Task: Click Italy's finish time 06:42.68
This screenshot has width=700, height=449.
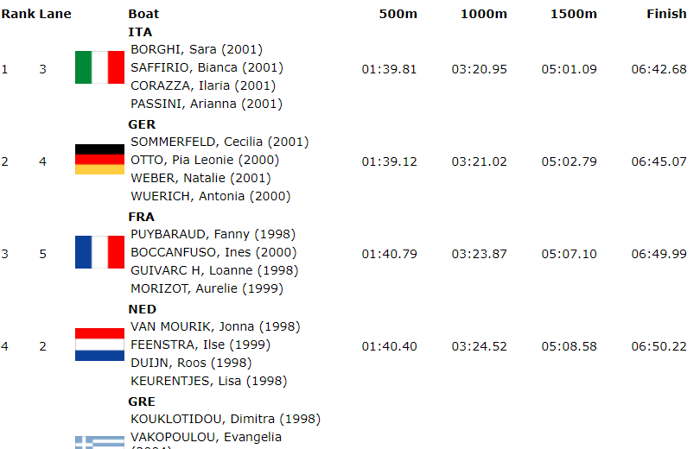Action: coord(659,69)
